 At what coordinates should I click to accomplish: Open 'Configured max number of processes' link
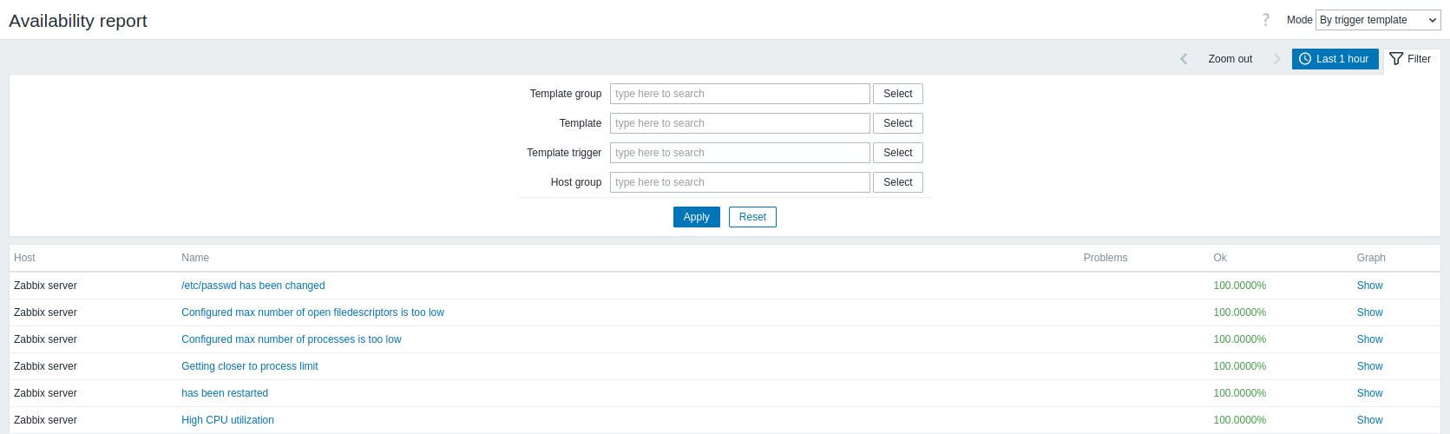(291, 339)
